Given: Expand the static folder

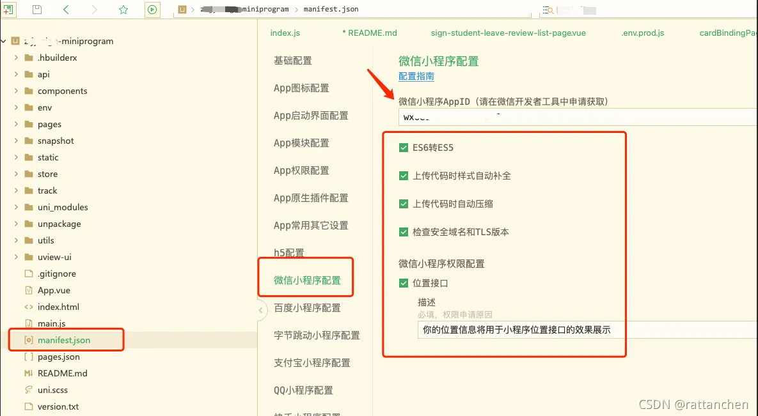Looking at the screenshot, I should pos(16,157).
